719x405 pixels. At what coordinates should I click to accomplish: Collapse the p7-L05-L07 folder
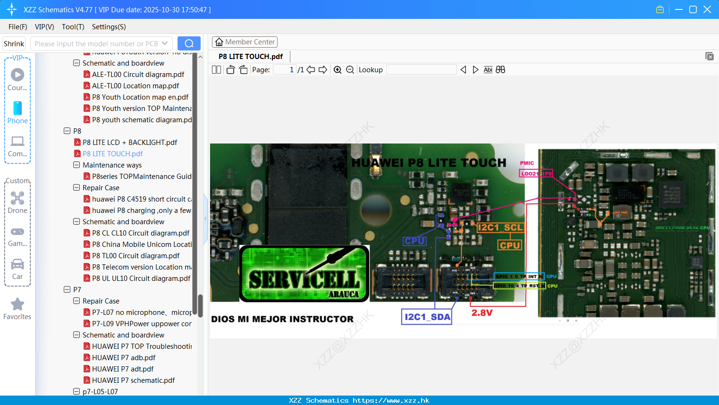point(76,391)
